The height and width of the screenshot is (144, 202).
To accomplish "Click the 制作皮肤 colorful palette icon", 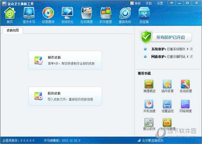I will (x=38, y=60).
